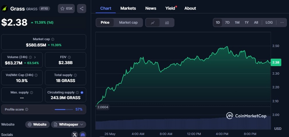This screenshot has height=137, width=289.
Task: Click the $63.27M volume value
Action: pyautogui.click(x=14, y=63)
